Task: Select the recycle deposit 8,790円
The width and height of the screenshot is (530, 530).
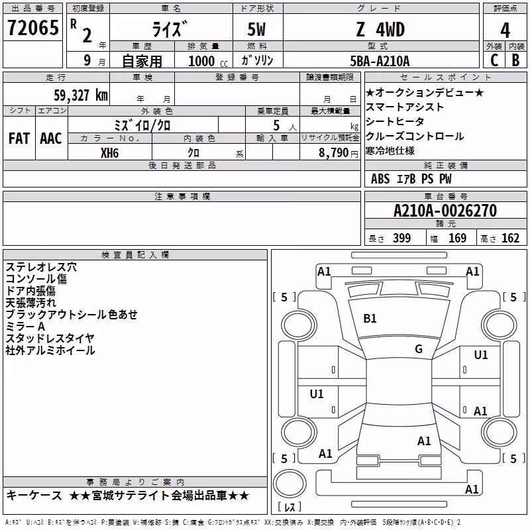Action: pyautogui.click(x=339, y=153)
